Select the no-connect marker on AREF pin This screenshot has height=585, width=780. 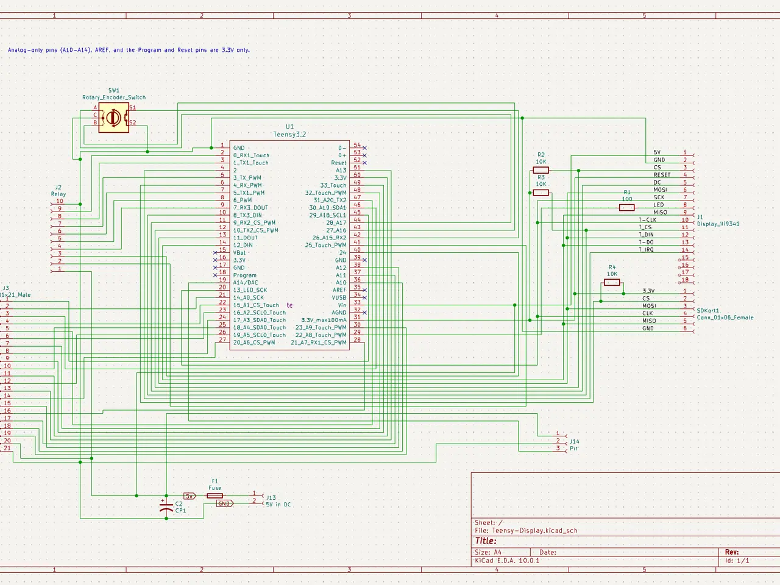[364, 290]
